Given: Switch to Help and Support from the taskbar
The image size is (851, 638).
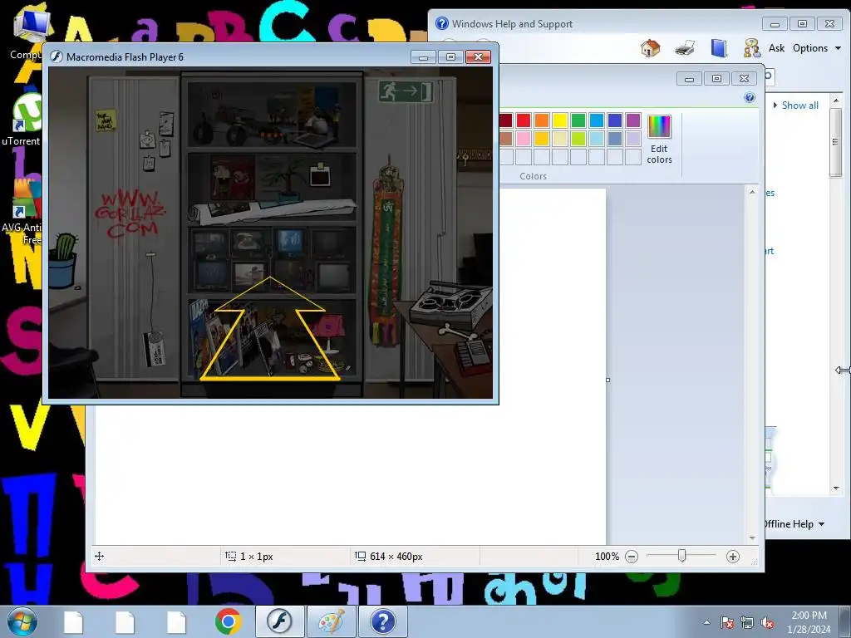Looking at the screenshot, I should (x=382, y=621).
